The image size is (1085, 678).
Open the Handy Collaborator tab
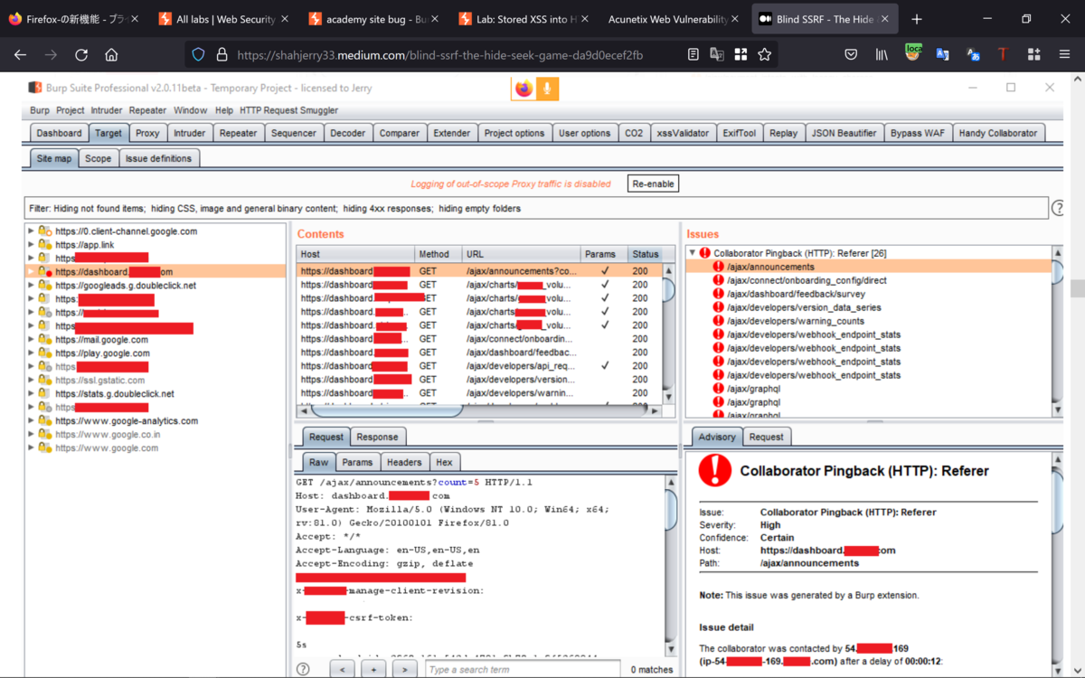(x=998, y=133)
